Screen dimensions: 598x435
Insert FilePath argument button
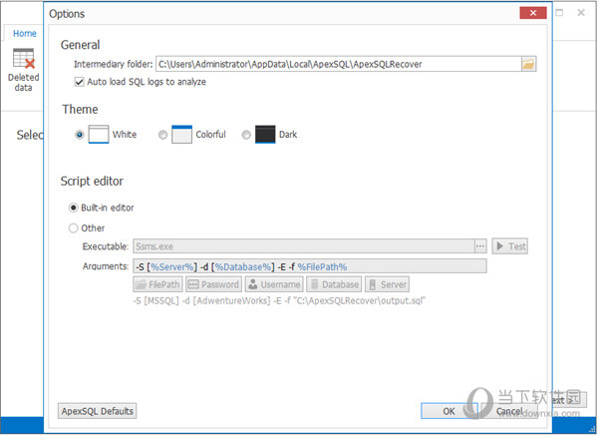[x=157, y=284]
